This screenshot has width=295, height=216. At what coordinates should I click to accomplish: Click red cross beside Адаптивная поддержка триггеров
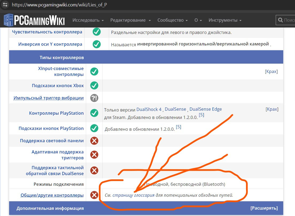click(x=94, y=155)
